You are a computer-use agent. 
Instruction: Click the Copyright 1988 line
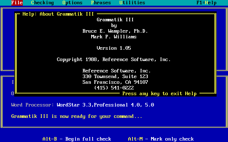pyautogui.click(x=114, y=60)
